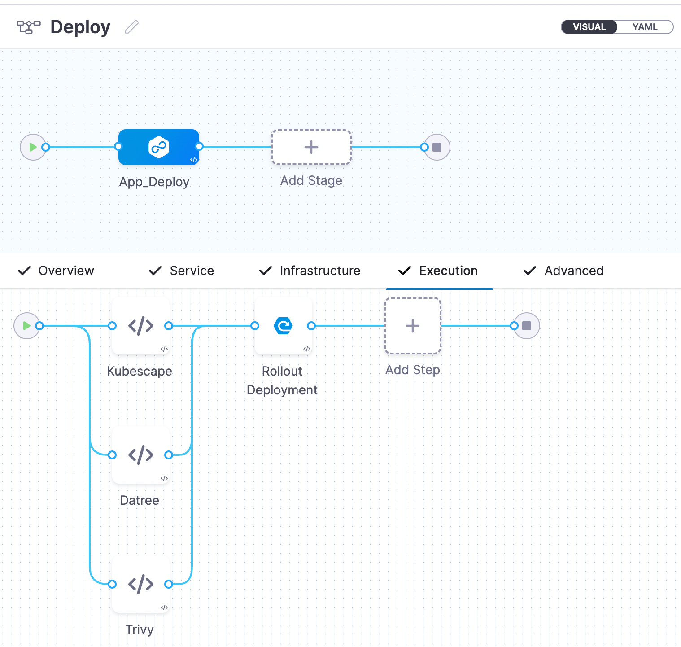Click the input connector of App_Deploy stage
This screenshot has width=681, height=647.
(x=118, y=146)
